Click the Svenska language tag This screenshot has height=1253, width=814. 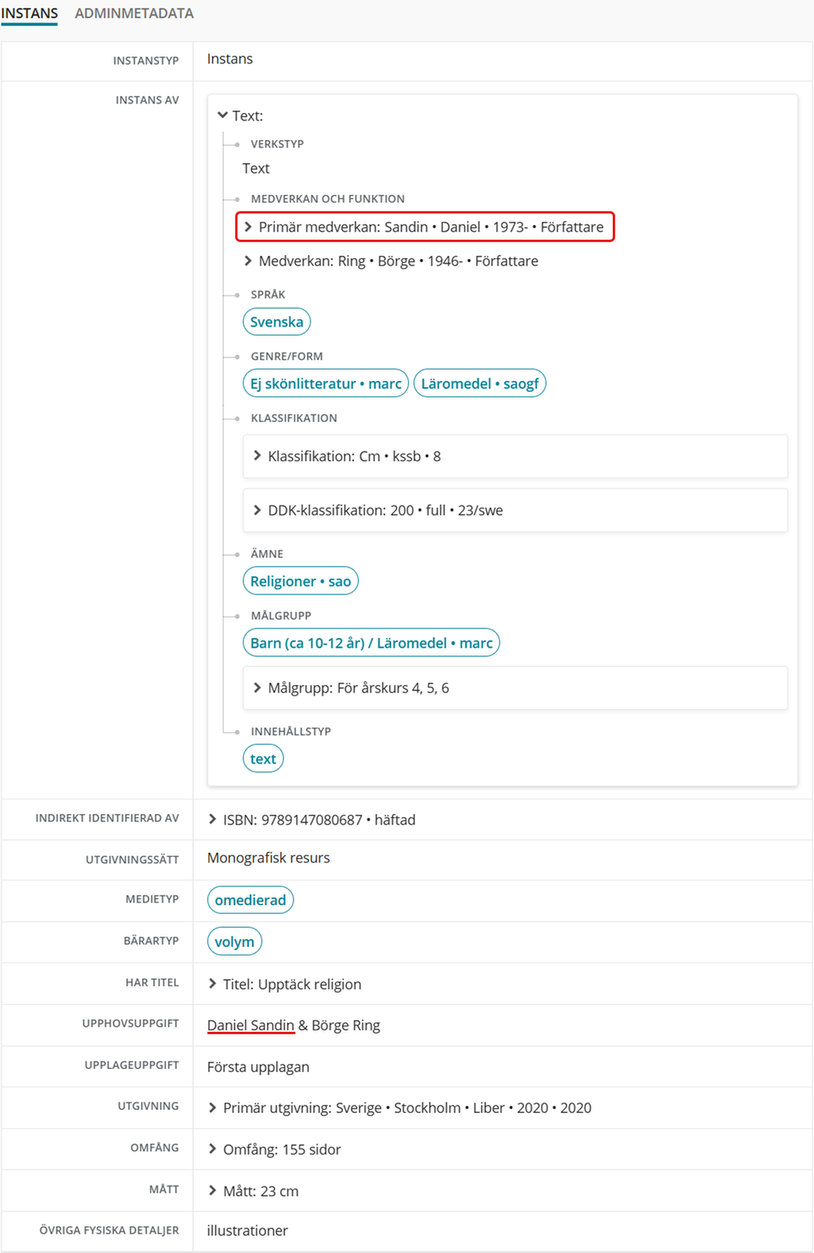point(276,322)
